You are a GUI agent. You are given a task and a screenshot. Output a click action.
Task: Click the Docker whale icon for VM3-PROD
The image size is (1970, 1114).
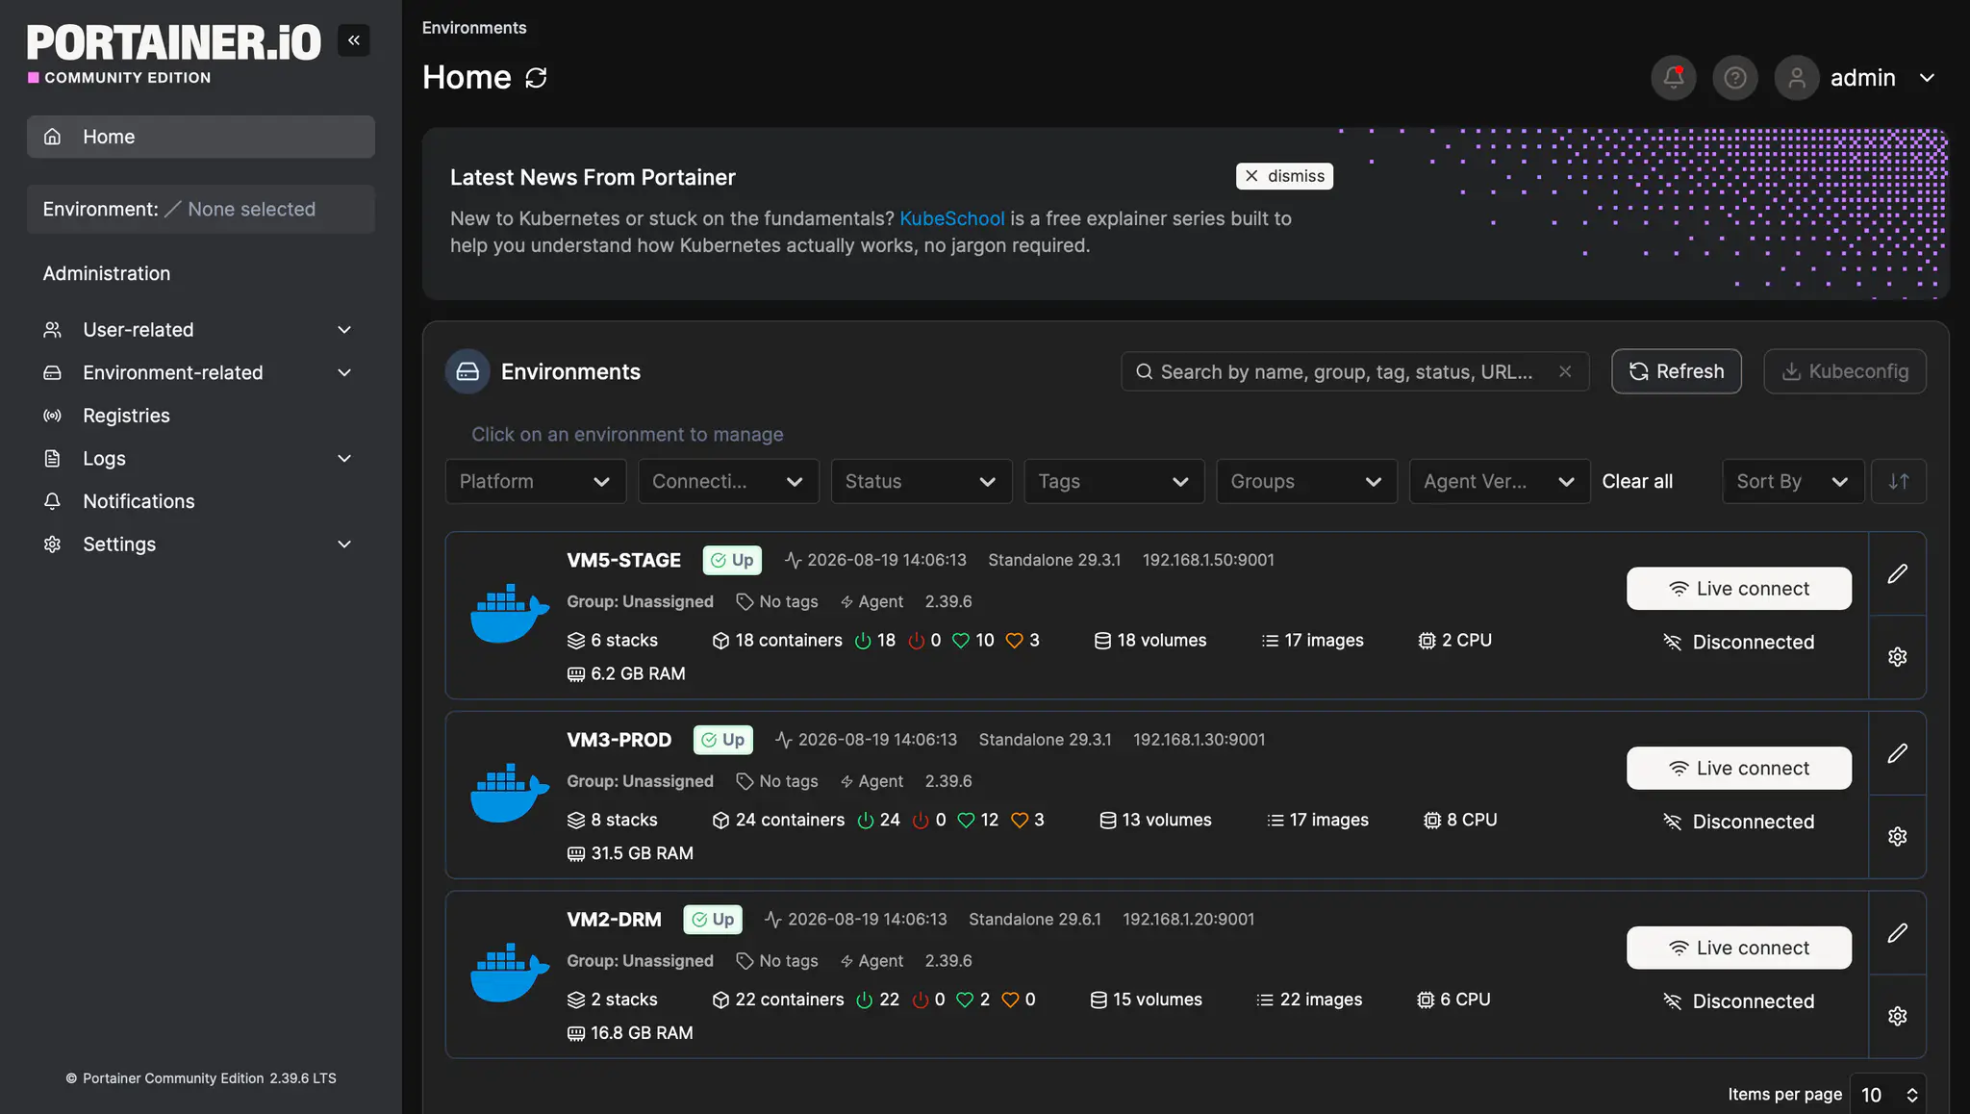tap(509, 794)
